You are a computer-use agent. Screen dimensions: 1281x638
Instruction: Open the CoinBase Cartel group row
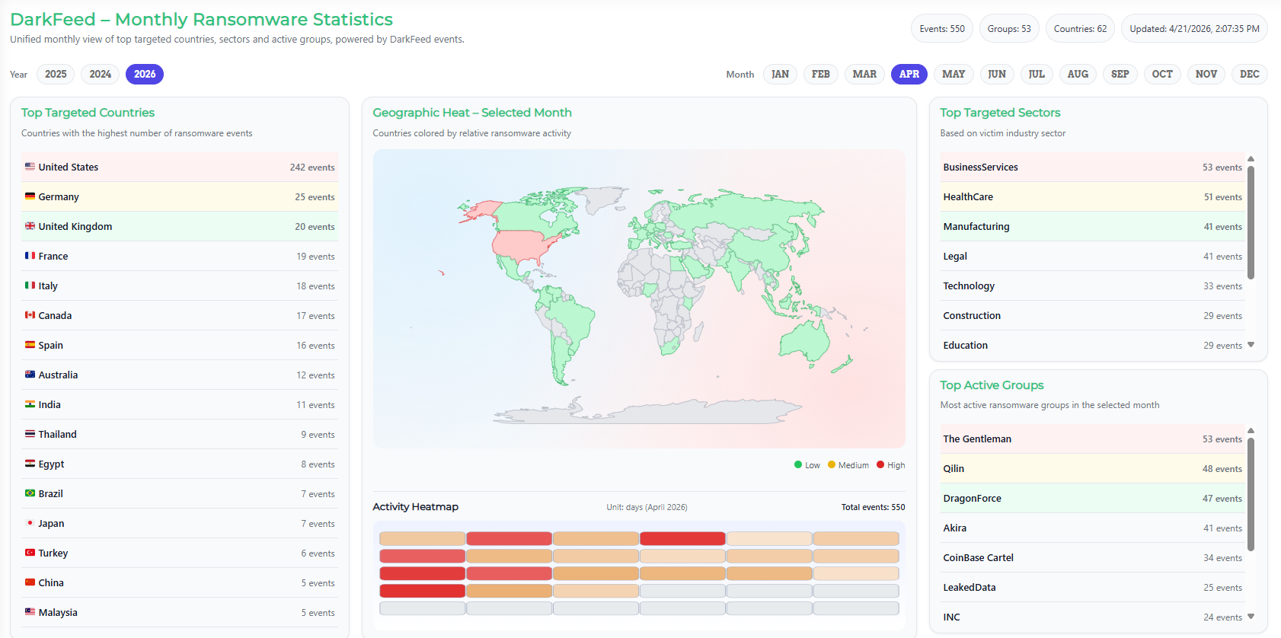(1092, 557)
